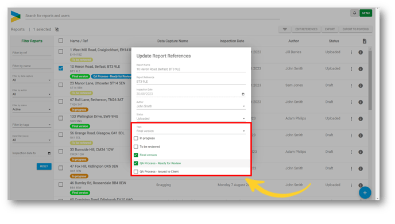Sort by Name / Ref column header
Image resolution: width=395 pixels, height=224 pixels.
pos(79,41)
